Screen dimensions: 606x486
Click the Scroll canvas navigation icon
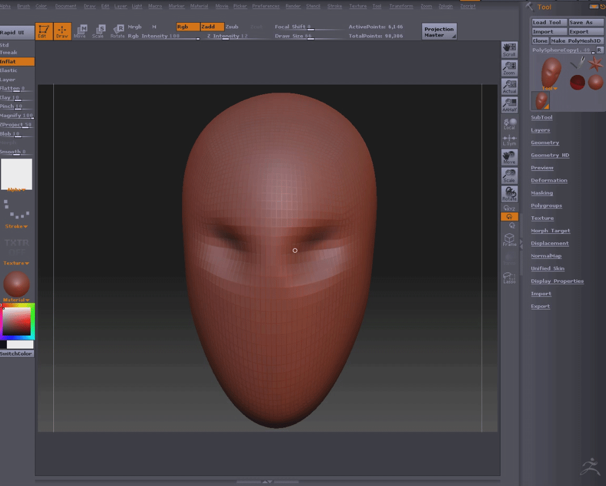pyautogui.click(x=509, y=49)
